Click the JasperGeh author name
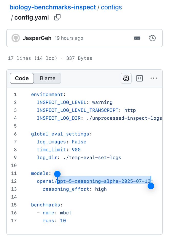 click(37, 38)
